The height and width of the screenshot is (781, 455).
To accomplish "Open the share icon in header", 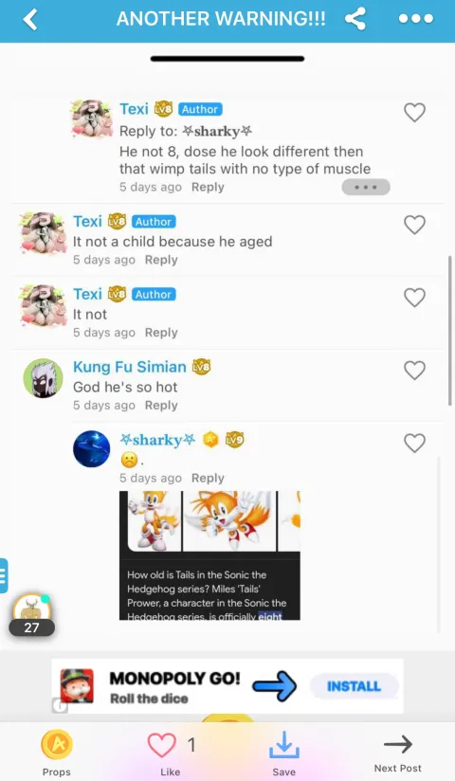I will pos(355,19).
